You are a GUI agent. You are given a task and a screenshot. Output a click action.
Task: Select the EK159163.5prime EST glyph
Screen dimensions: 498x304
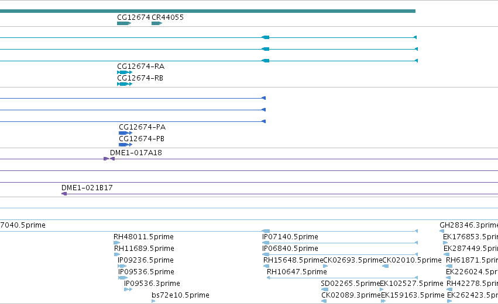(x=383, y=301)
